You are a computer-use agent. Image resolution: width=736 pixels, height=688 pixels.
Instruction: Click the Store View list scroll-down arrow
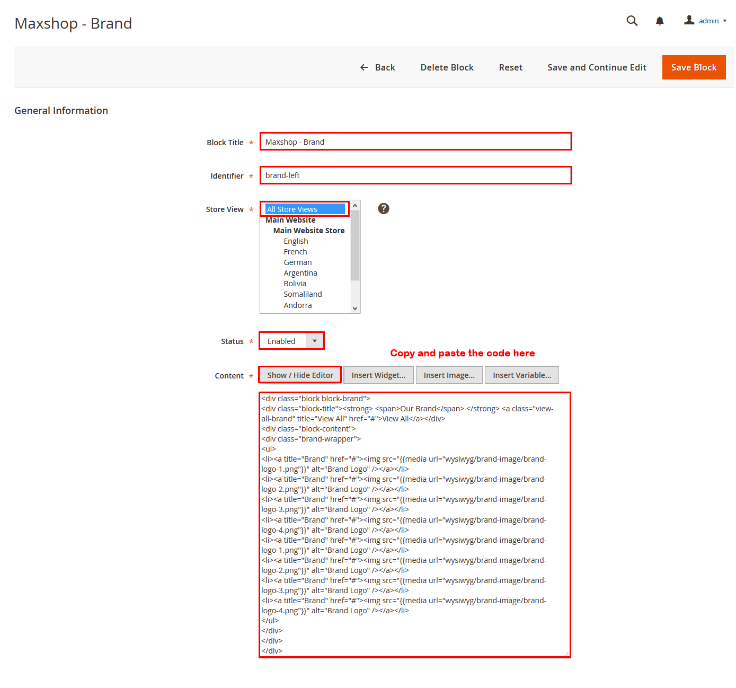[355, 308]
